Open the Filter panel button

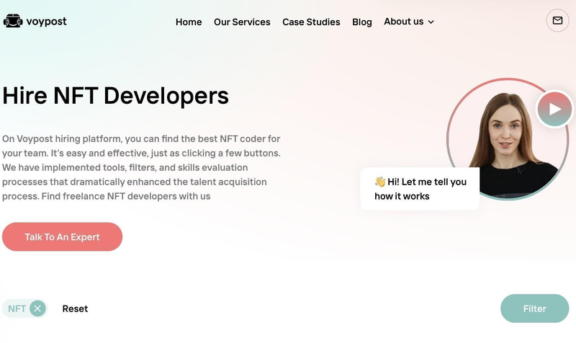pos(534,308)
